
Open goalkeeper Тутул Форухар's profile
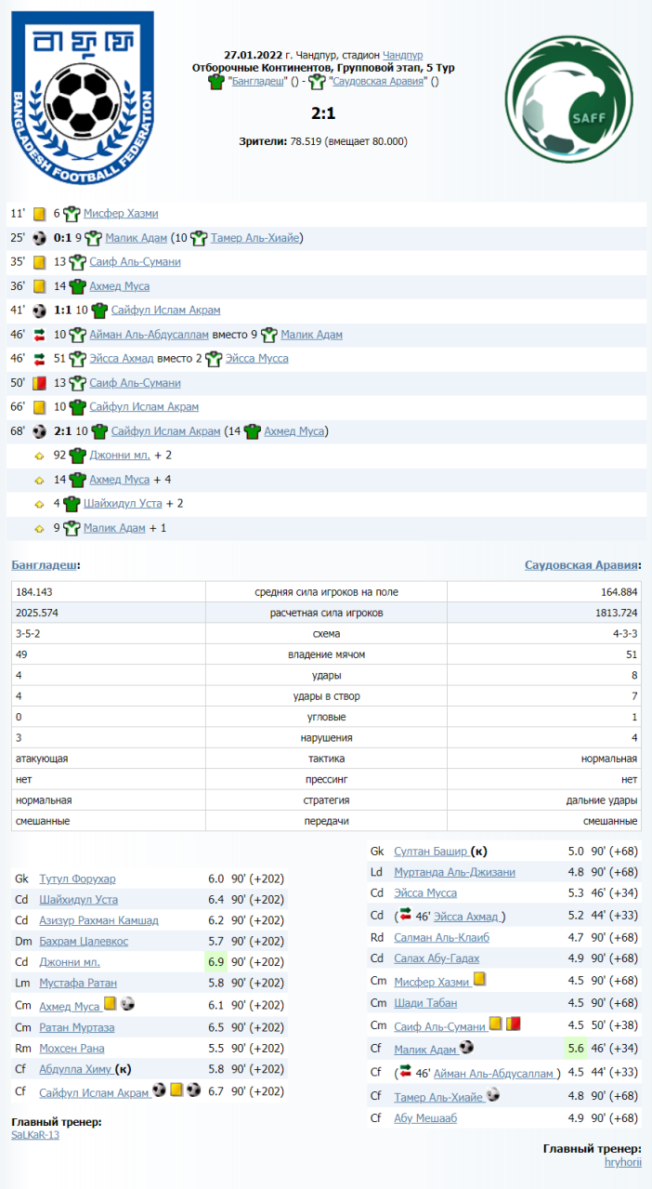click(77, 879)
